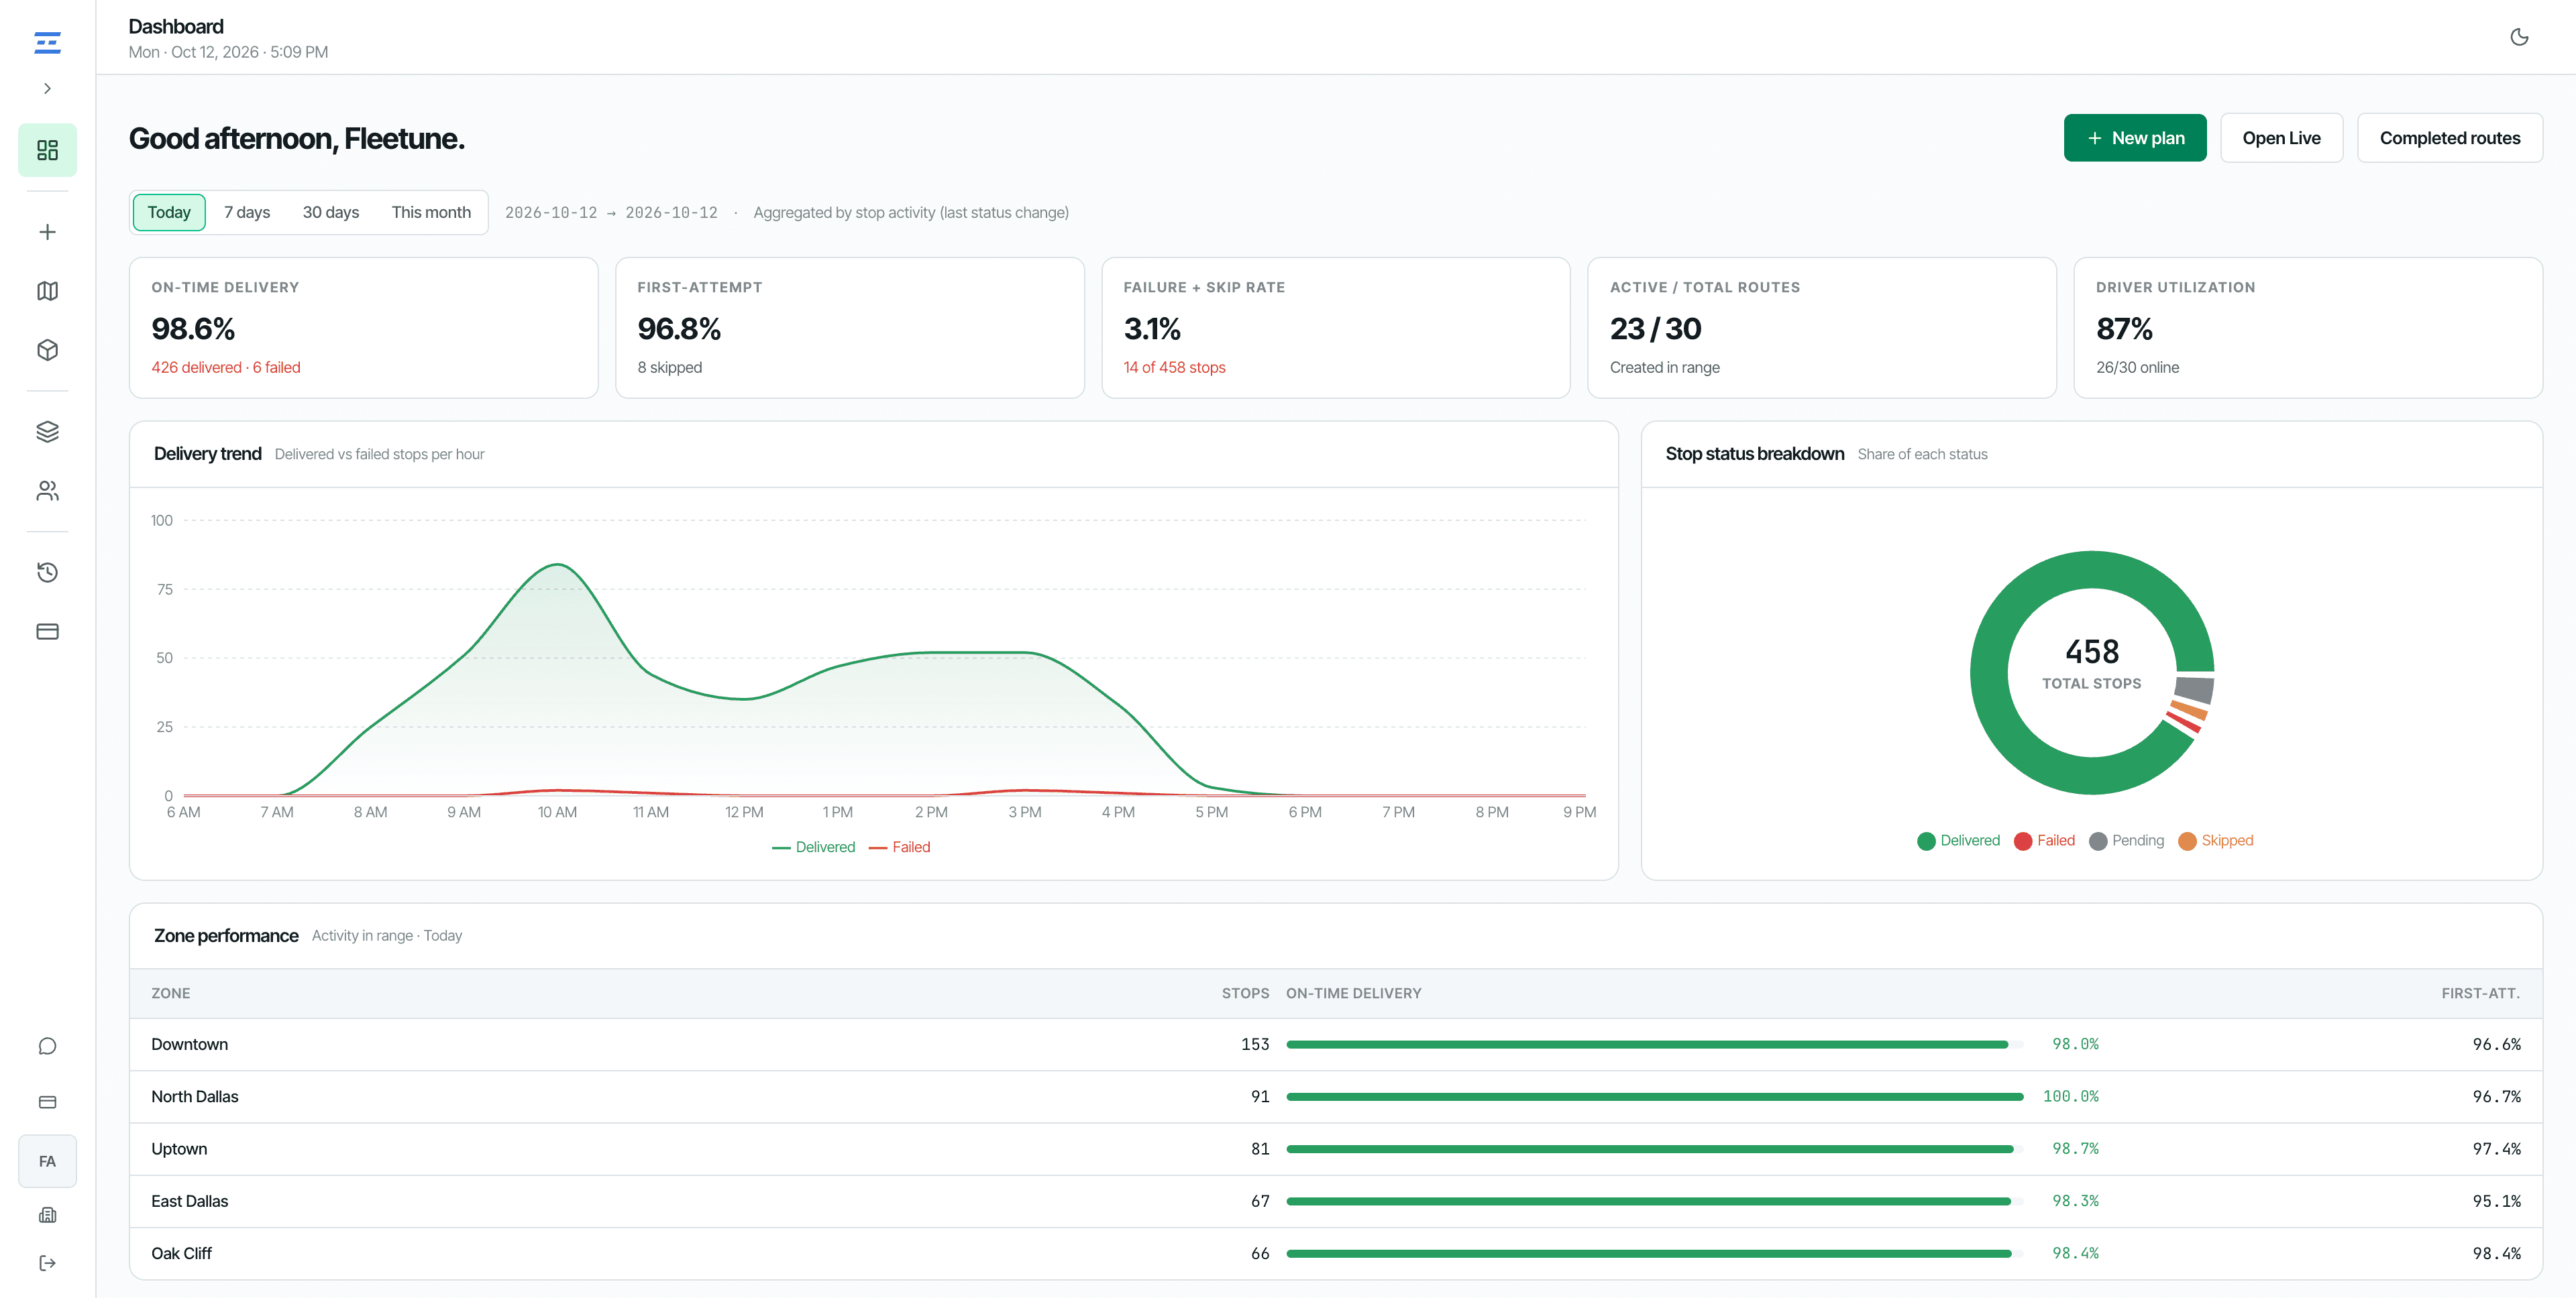
Task: Expand the sidebar with the chevron arrow
Action: [47, 88]
